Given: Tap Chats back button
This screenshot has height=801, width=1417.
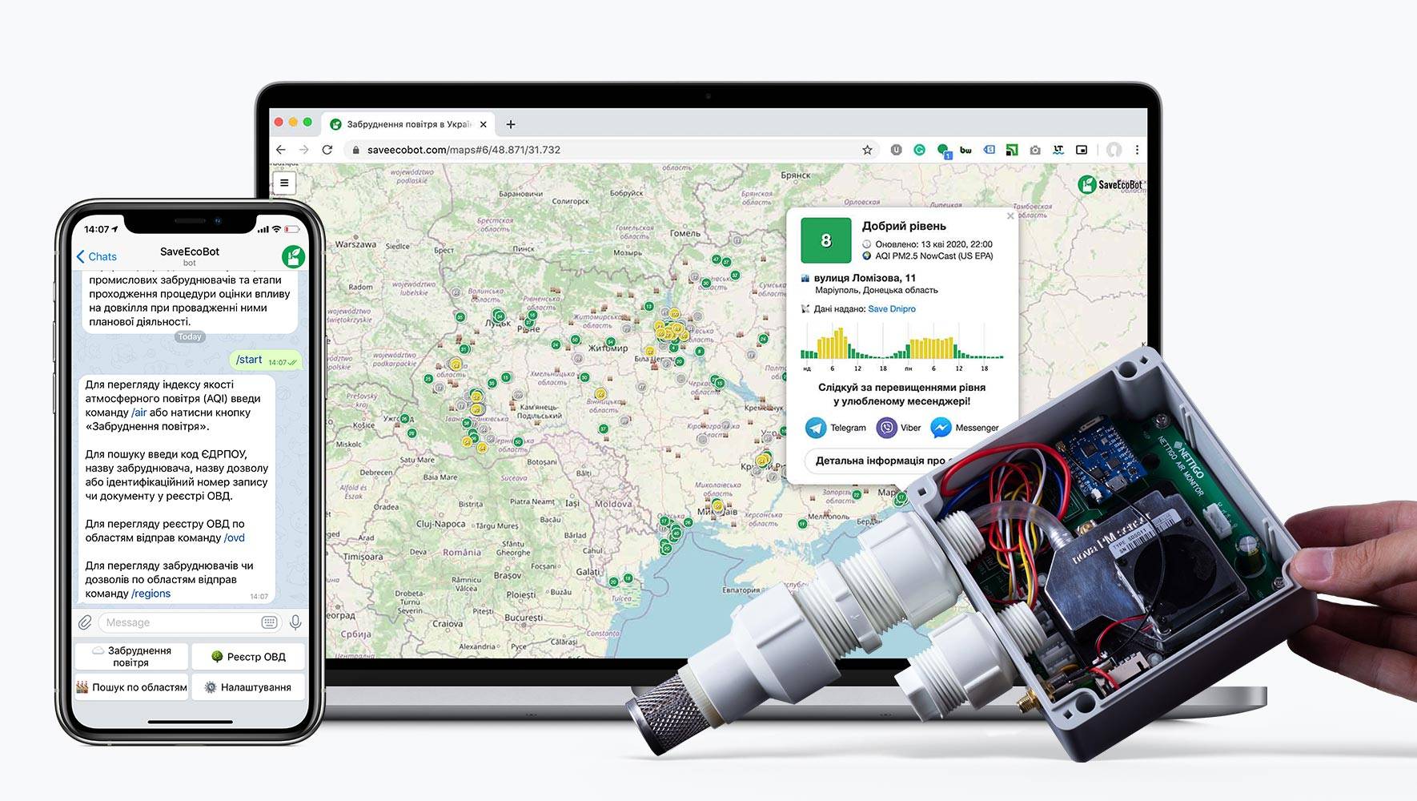Looking at the screenshot, I should (97, 256).
